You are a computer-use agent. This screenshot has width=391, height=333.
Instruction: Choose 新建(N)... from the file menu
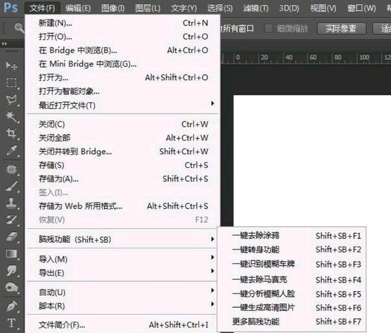[x=123, y=23]
